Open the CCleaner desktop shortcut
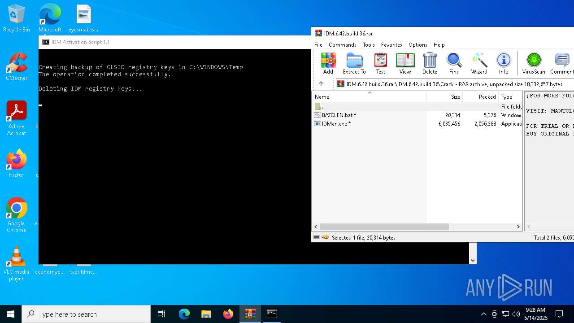574x323 pixels. (17, 67)
